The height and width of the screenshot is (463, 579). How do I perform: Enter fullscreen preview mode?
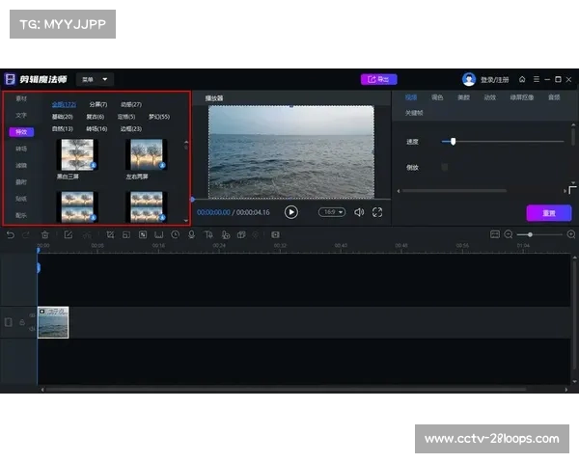coord(377,212)
